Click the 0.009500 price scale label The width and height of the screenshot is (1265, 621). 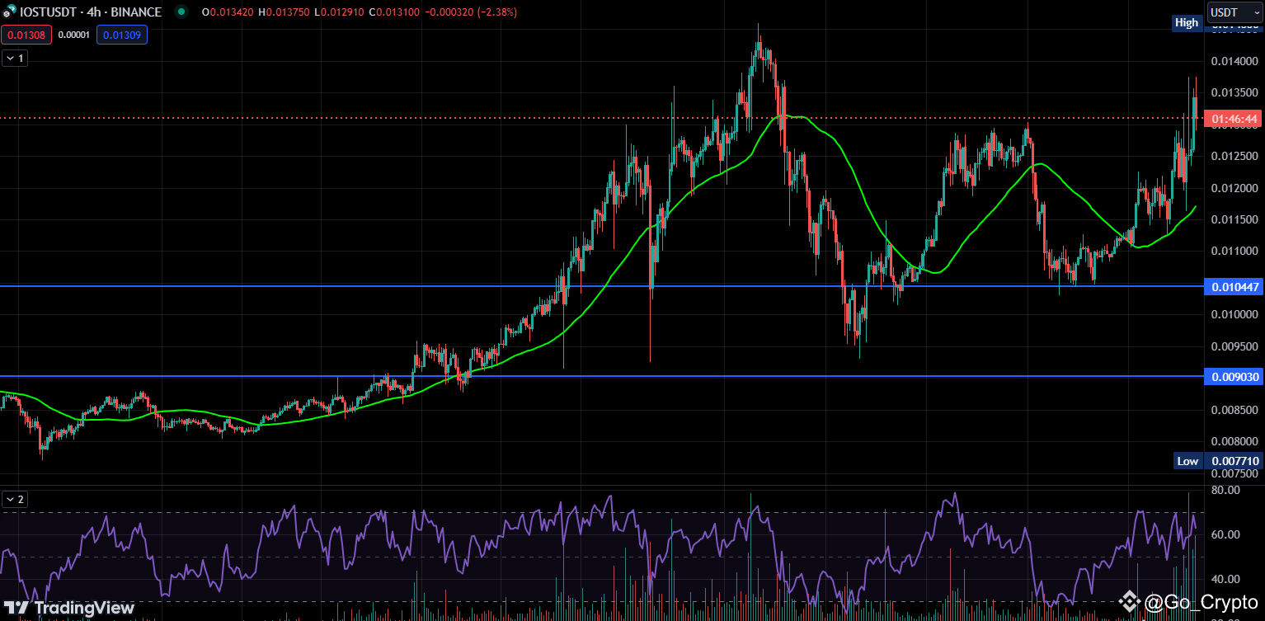[x=1233, y=346]
